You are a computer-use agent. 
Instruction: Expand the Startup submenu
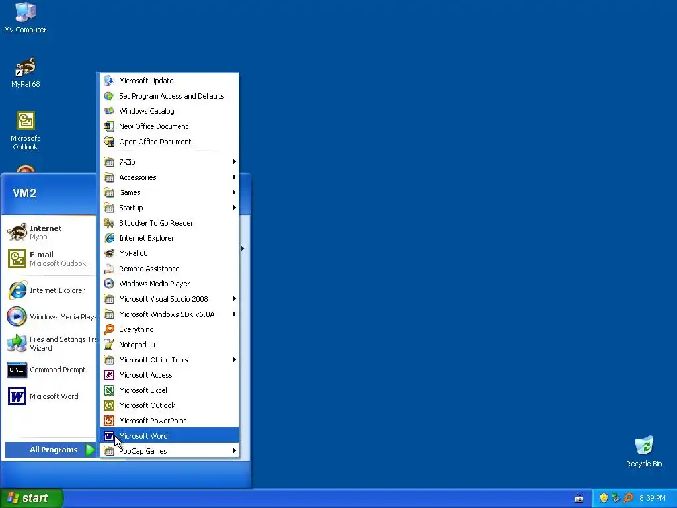click(169, 208)
